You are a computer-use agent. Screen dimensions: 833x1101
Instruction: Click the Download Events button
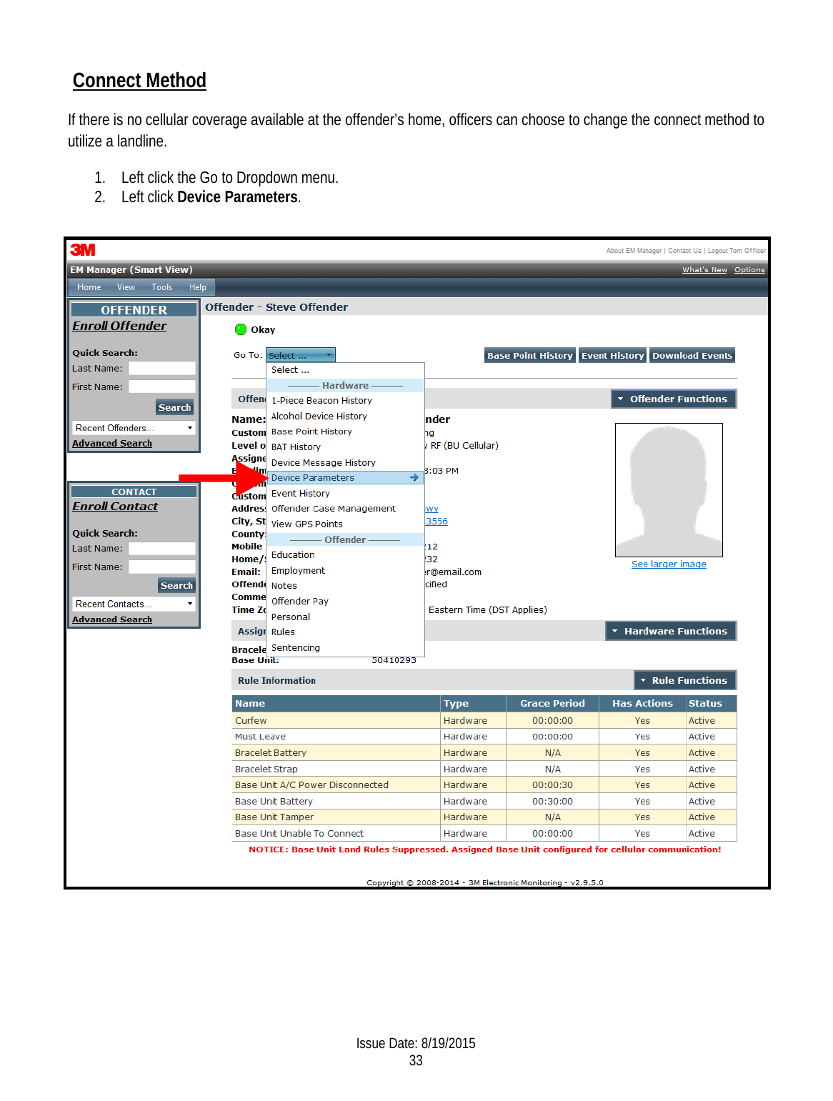pos(692,355)
